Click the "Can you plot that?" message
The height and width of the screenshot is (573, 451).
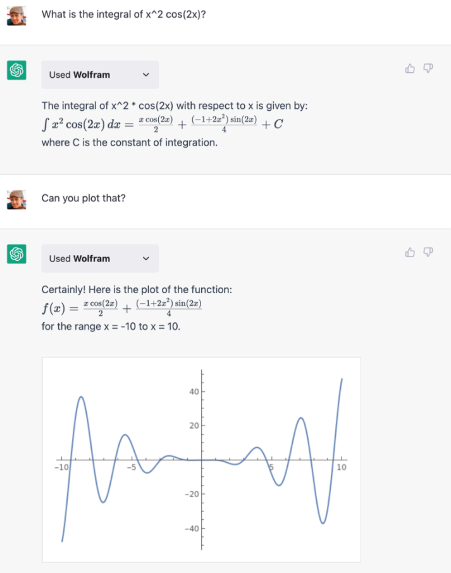[83, 198]
